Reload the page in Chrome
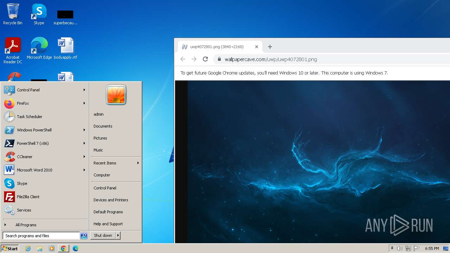The image size is (450, 253). (x=205, y=59)
